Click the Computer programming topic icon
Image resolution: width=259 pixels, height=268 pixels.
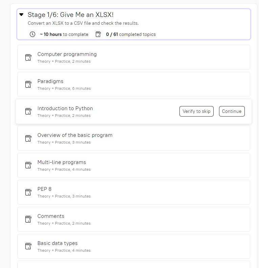[28, 58]
